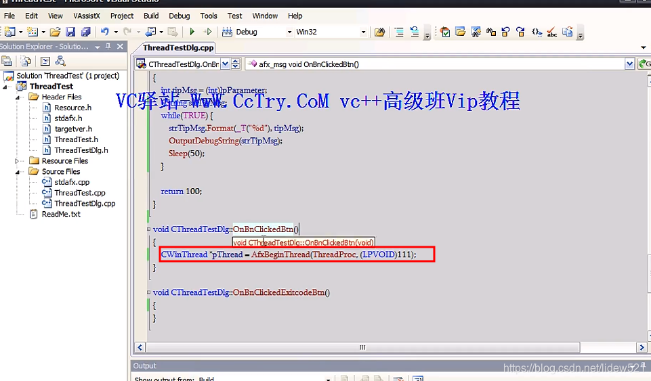This screenshot has height=381, width=651.
Task: Undo the last edit
Action: click(x=105, y=32)
